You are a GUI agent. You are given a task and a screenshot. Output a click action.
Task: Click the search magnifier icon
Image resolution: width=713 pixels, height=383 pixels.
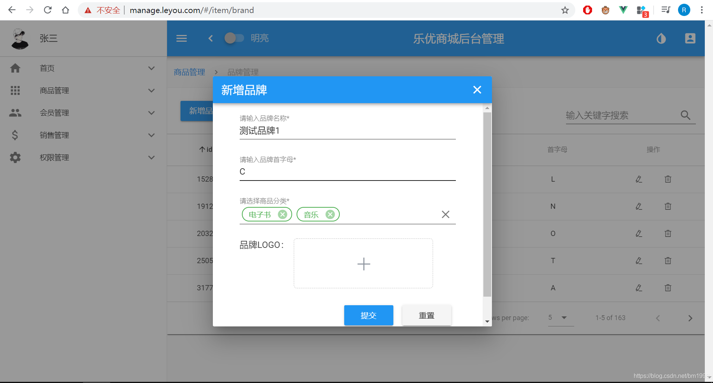point(685,115)
